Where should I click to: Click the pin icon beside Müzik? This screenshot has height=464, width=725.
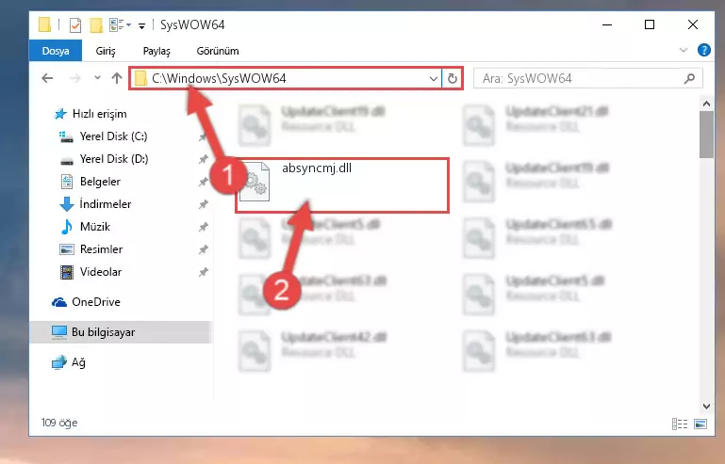tap(203, 227)
